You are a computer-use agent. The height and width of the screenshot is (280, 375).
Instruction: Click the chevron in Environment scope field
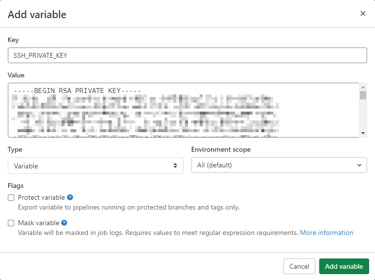coord(359,165)
